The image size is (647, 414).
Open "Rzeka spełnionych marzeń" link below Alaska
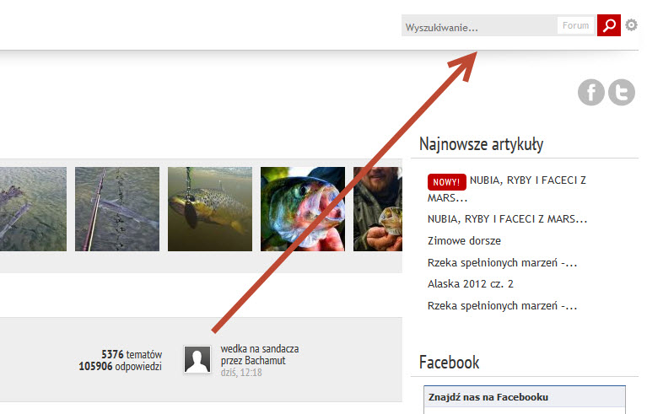[502, 305]
